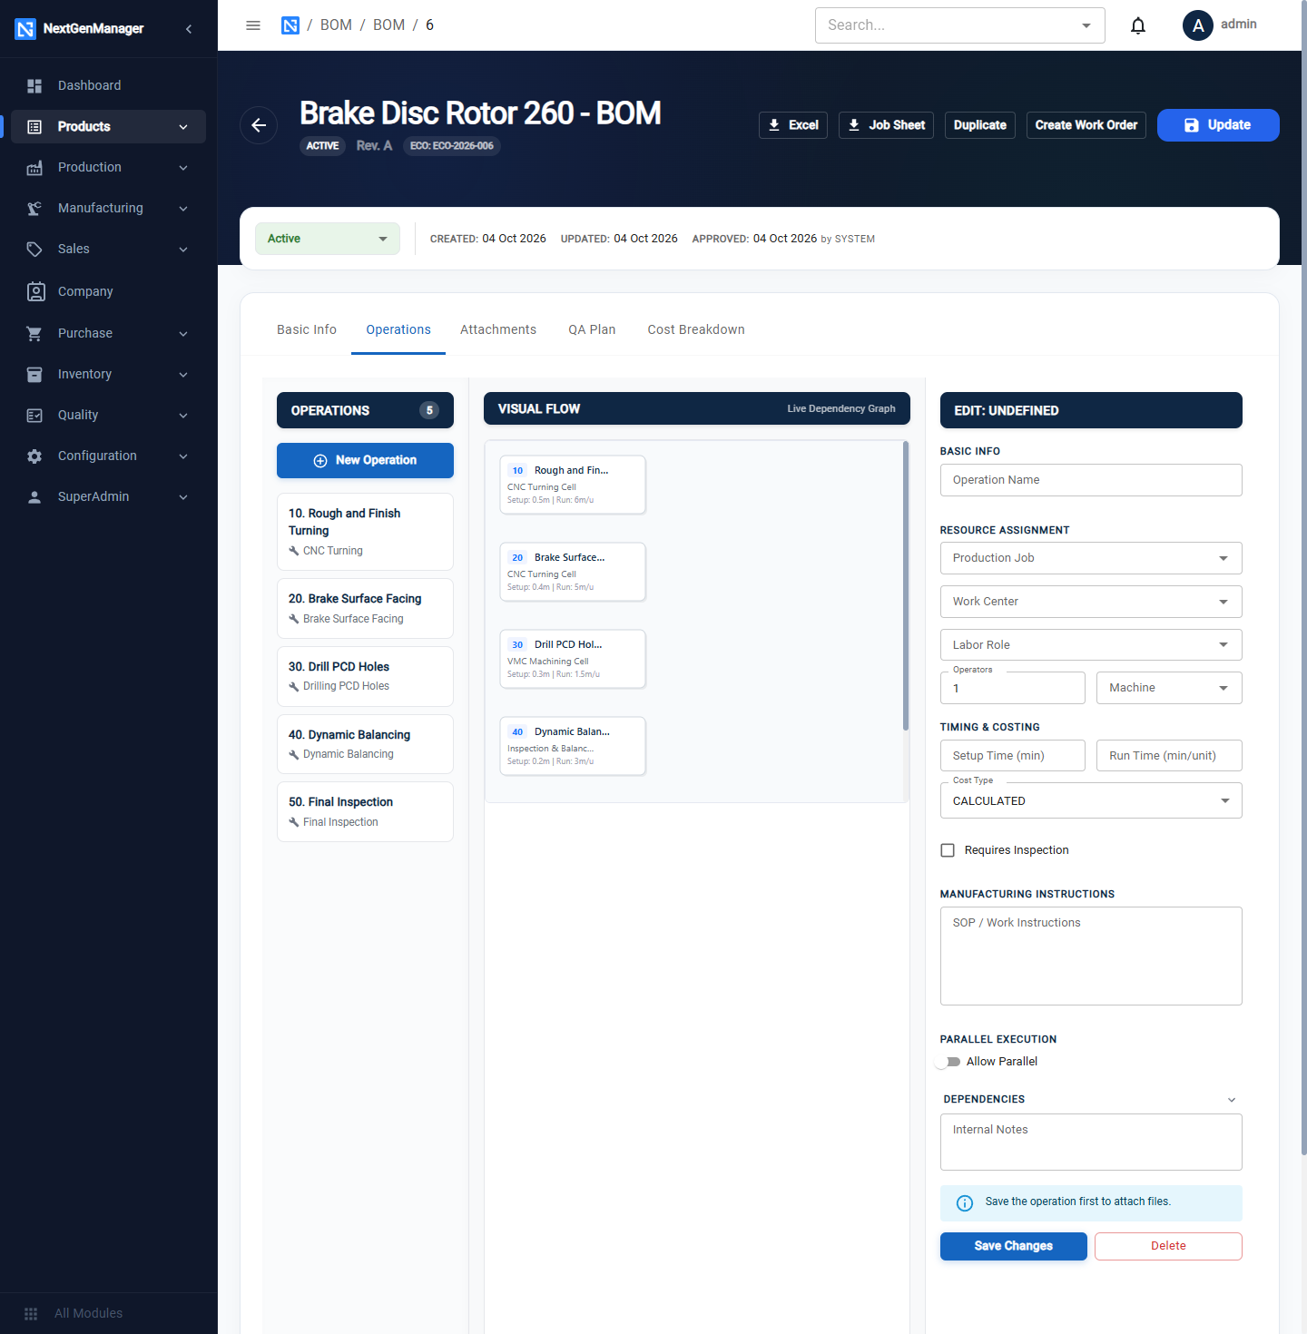Viewport: 1307px width, 1334px height.
Task: Download the Job Sheet
Action: click(x=886, y=125)
